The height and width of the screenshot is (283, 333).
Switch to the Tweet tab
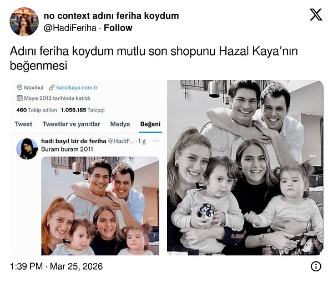[23, 124]
